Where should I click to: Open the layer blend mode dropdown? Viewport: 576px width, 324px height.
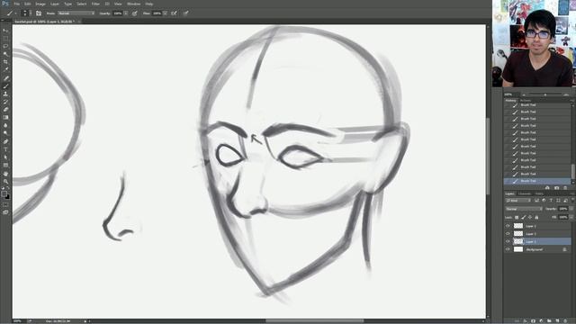click(524, 209)
